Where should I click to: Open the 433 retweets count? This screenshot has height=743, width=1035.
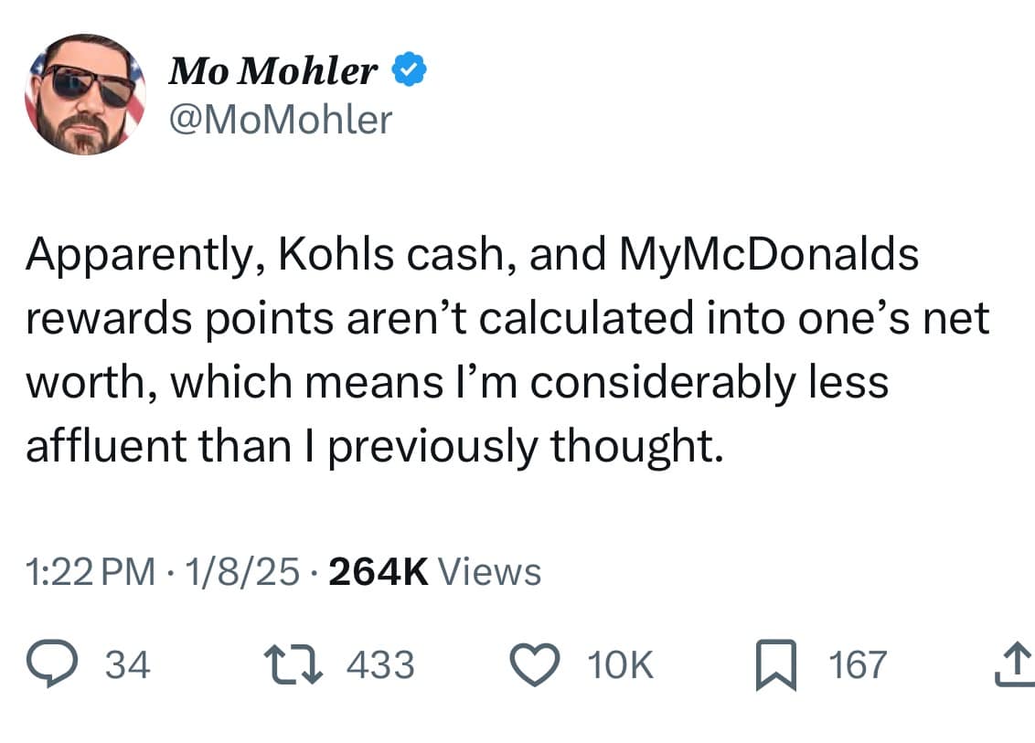382,664
